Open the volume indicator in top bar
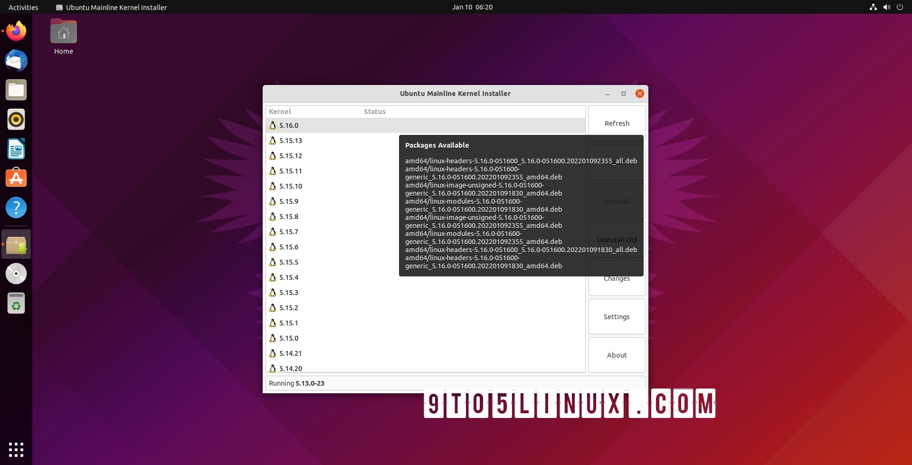This screenshot has width=912, height=465. click(886, 7)
